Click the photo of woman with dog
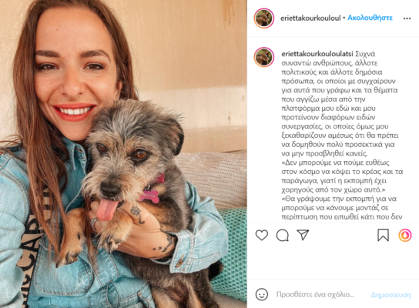 (x=123, y=154)
